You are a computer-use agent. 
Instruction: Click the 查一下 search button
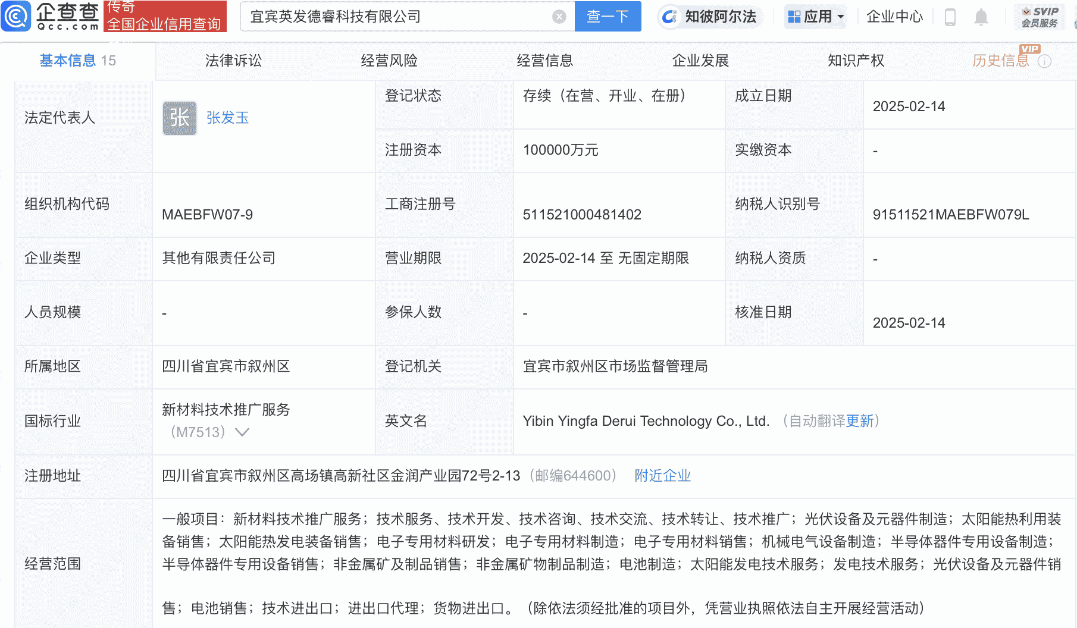tap(608, 17)
